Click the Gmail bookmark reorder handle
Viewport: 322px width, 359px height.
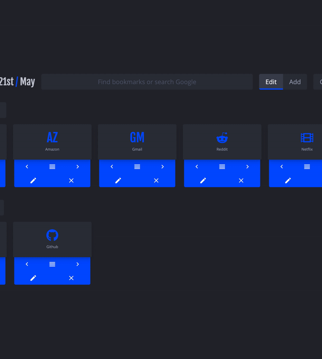pos(137,167)
